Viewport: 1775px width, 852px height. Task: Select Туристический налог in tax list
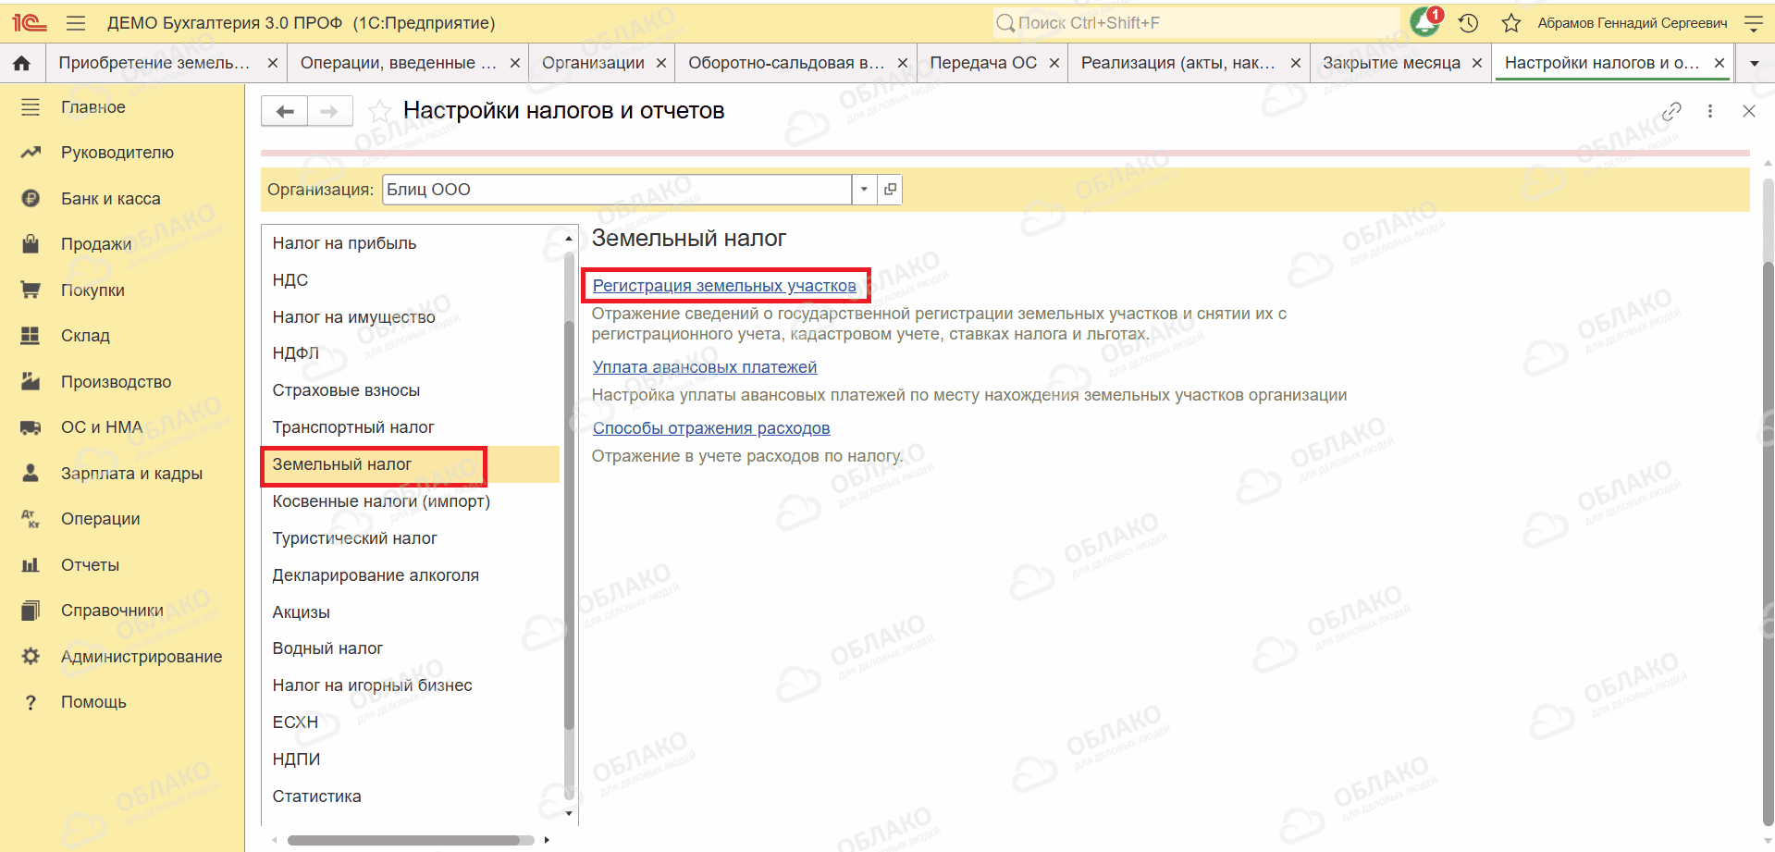tap(412, 538)
